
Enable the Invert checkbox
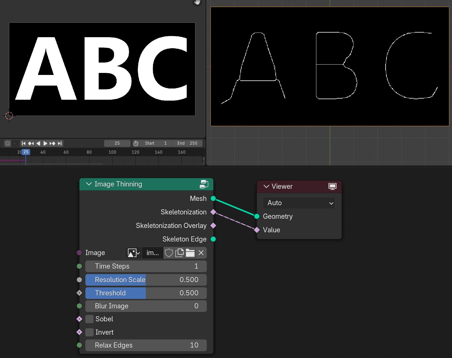tap(90, 332)
